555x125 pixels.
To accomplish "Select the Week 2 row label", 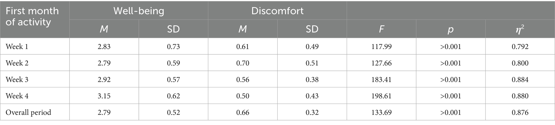I will [17, 63].
